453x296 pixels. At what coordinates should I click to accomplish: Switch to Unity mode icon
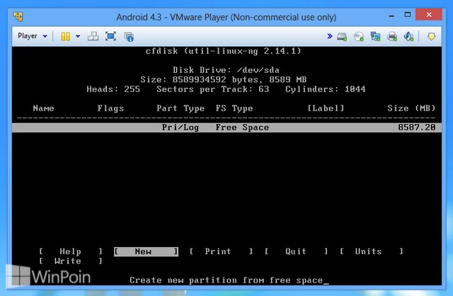[x=129, y=37]
